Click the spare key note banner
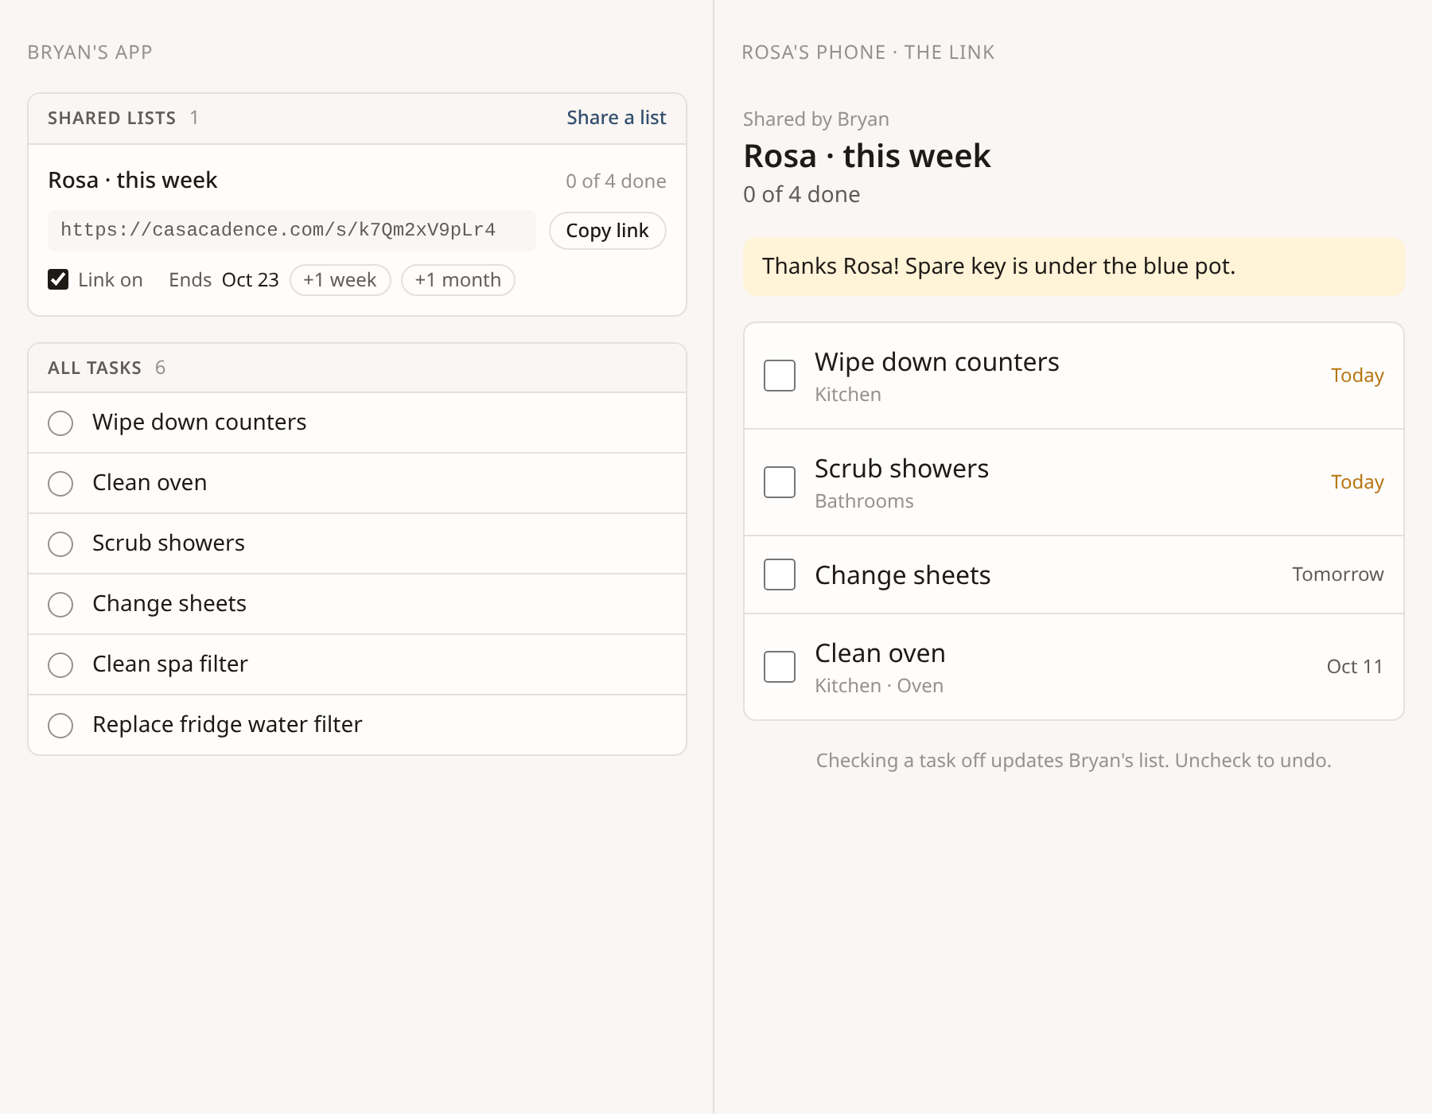 [x=1073, y=267]
